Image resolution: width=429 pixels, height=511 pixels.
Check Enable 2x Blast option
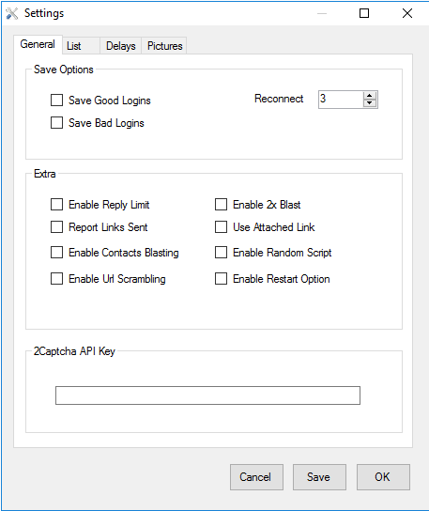[x=221, y=205]
